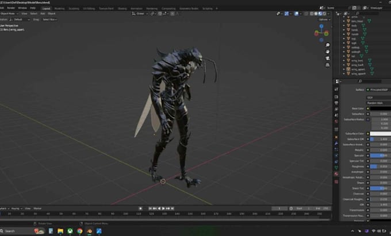Open the Render properties tab icon

click(336, 97)
